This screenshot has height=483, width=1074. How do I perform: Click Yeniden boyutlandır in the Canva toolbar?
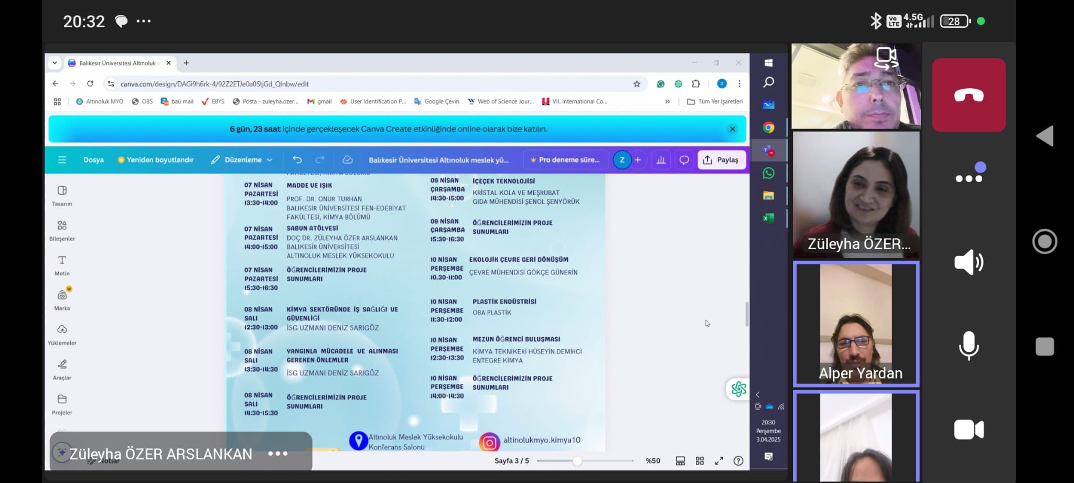point(156,160)
